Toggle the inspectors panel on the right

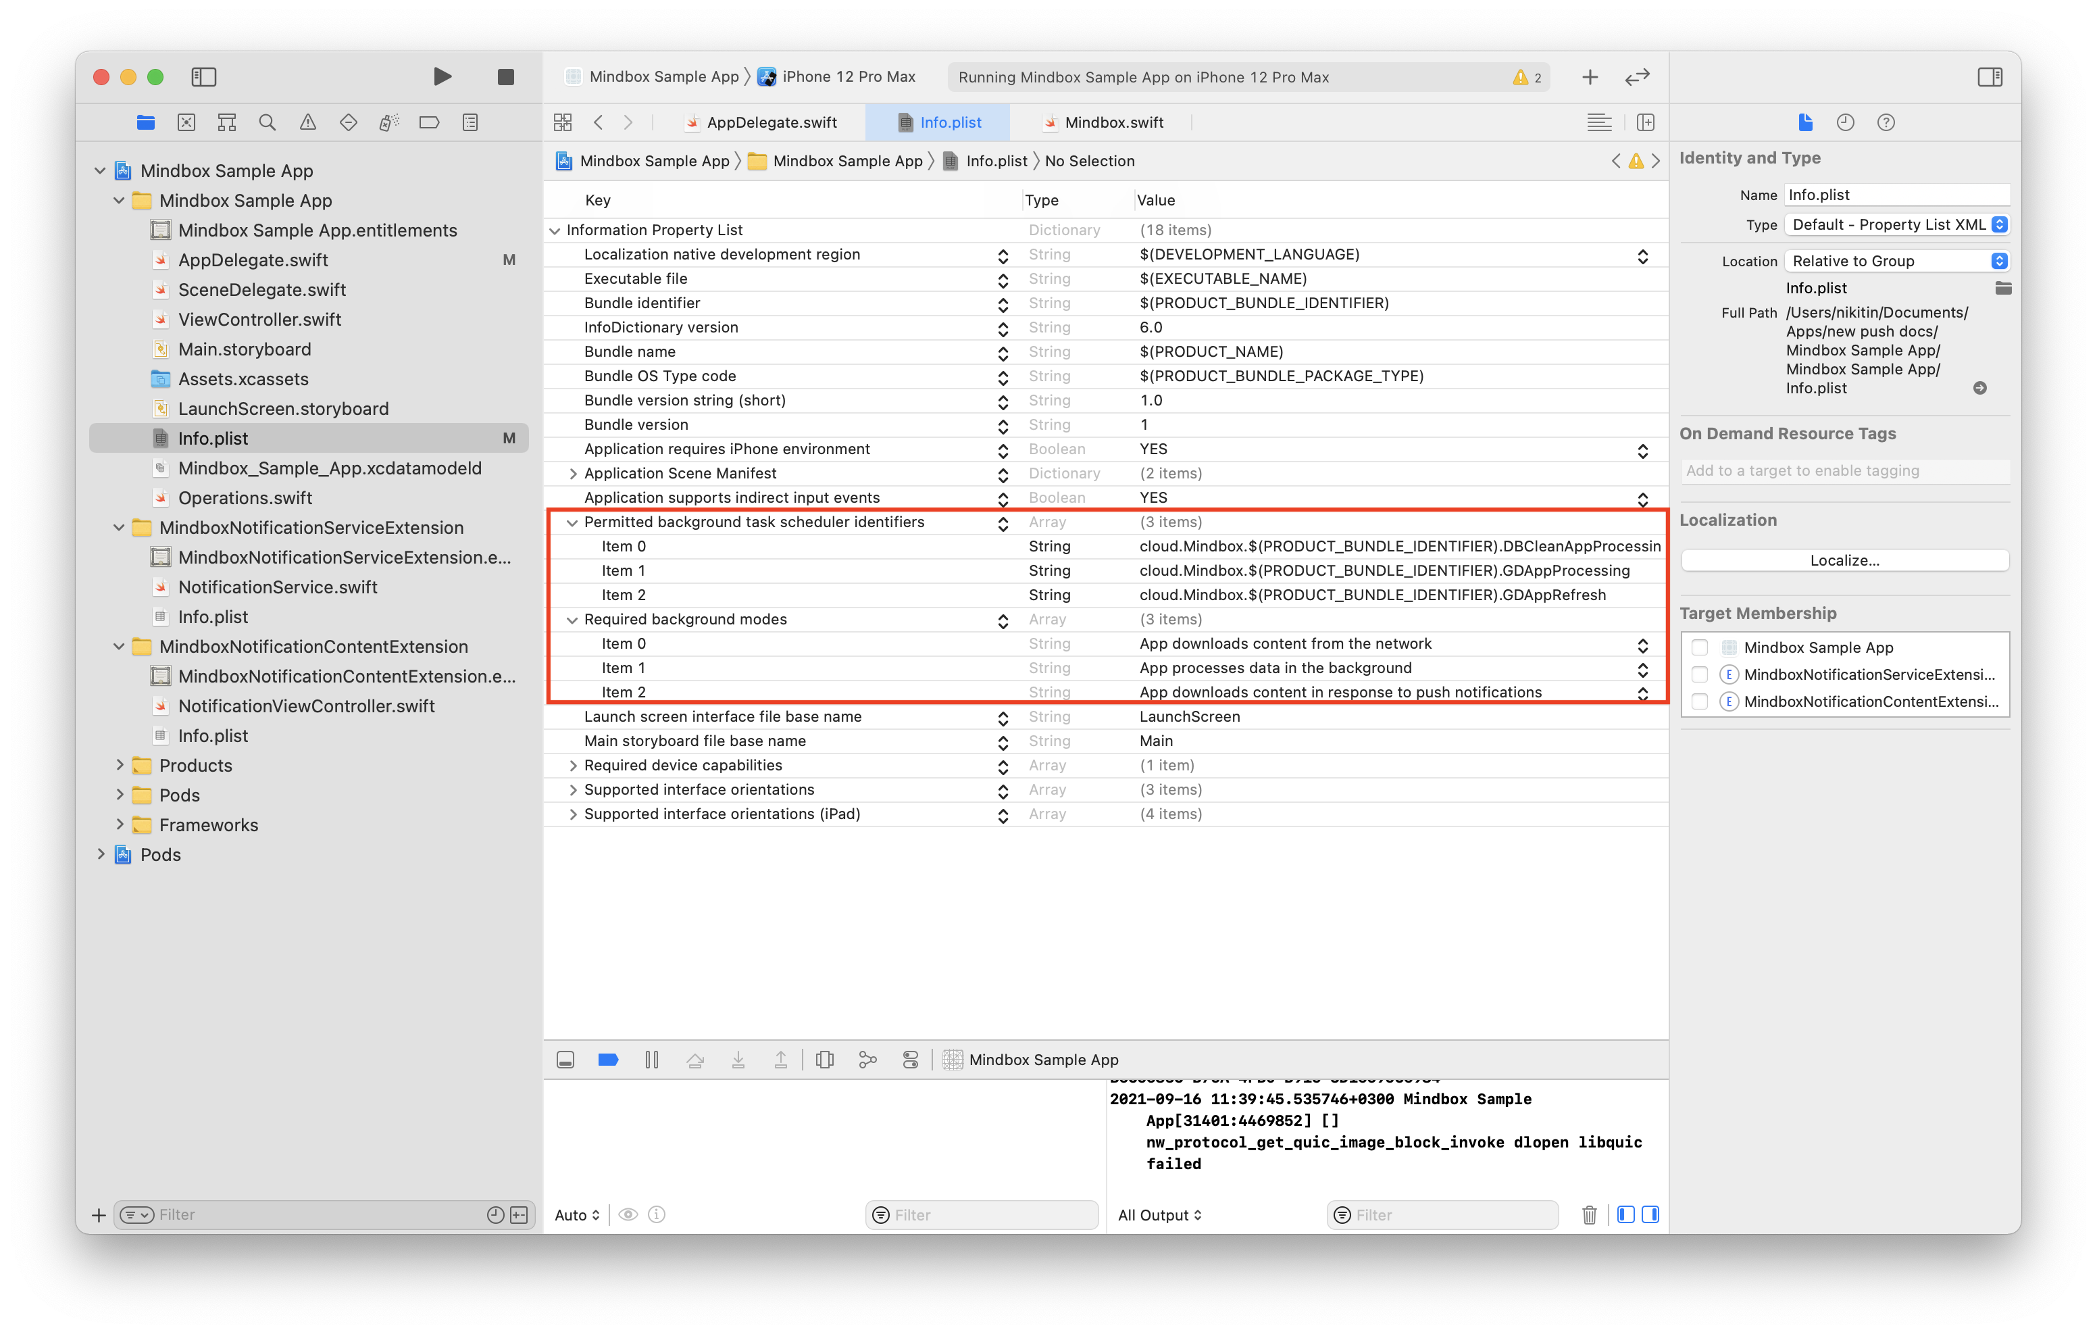[x=1989, y=76]
